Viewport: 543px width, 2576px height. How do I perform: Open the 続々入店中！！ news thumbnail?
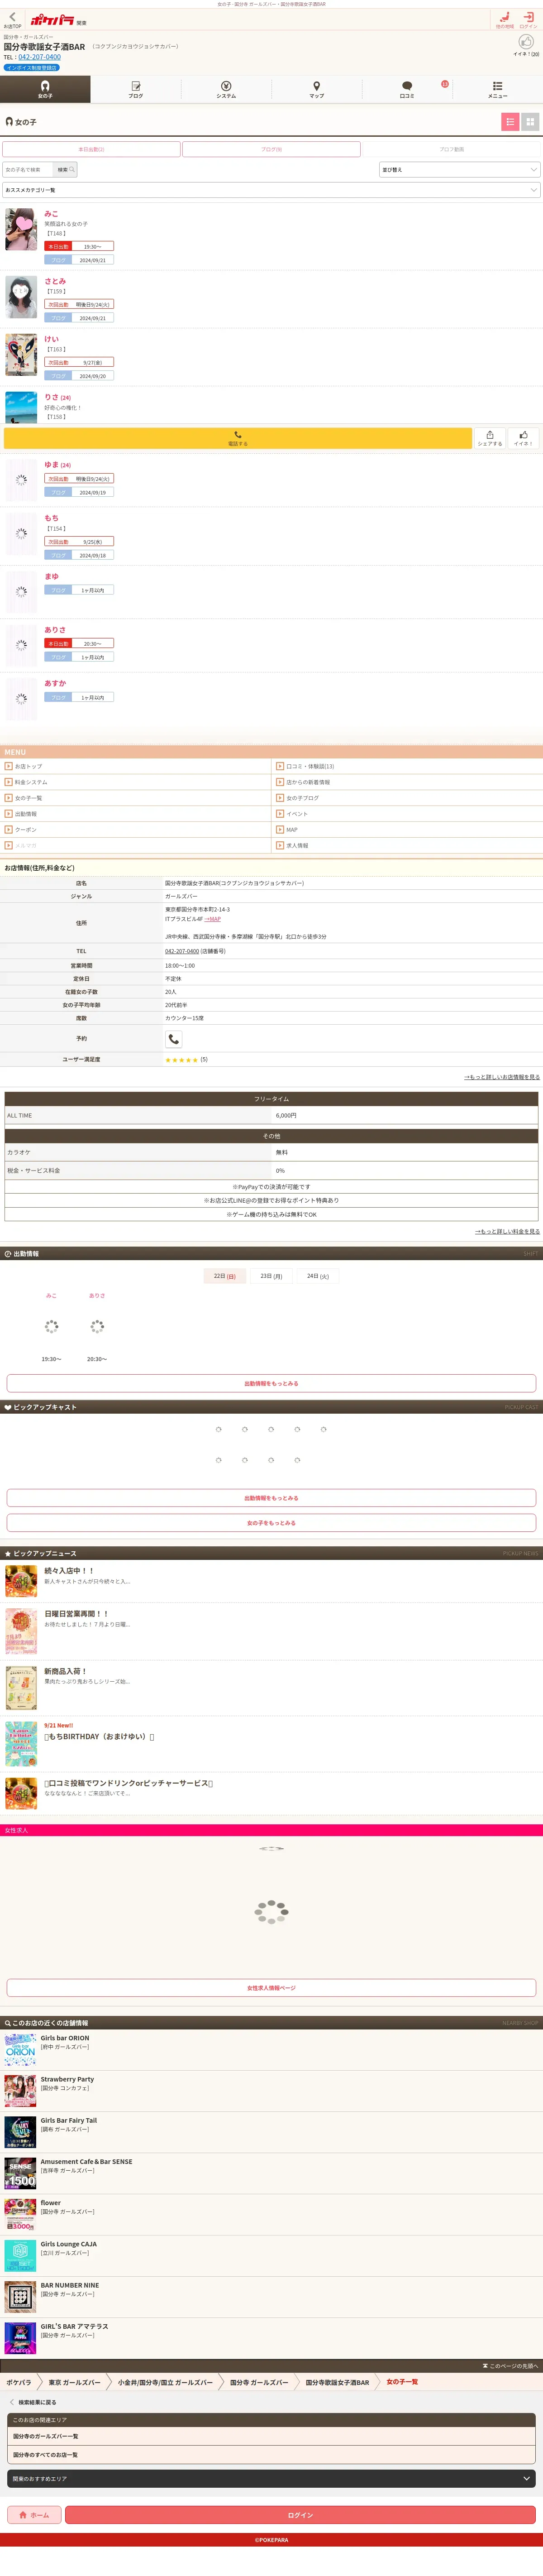click(x=21, y=1581)
